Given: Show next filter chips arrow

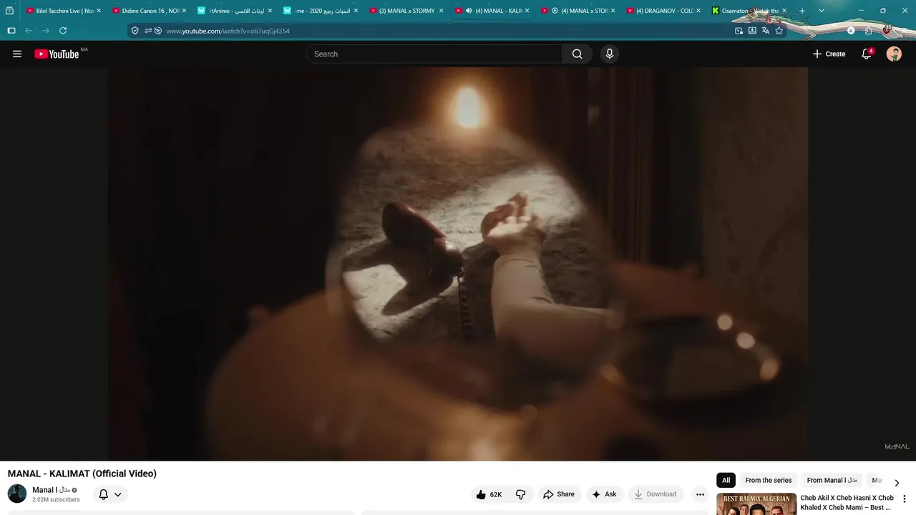Looking at the screenshot, I should pyautogui.click(x=897, y=482).
